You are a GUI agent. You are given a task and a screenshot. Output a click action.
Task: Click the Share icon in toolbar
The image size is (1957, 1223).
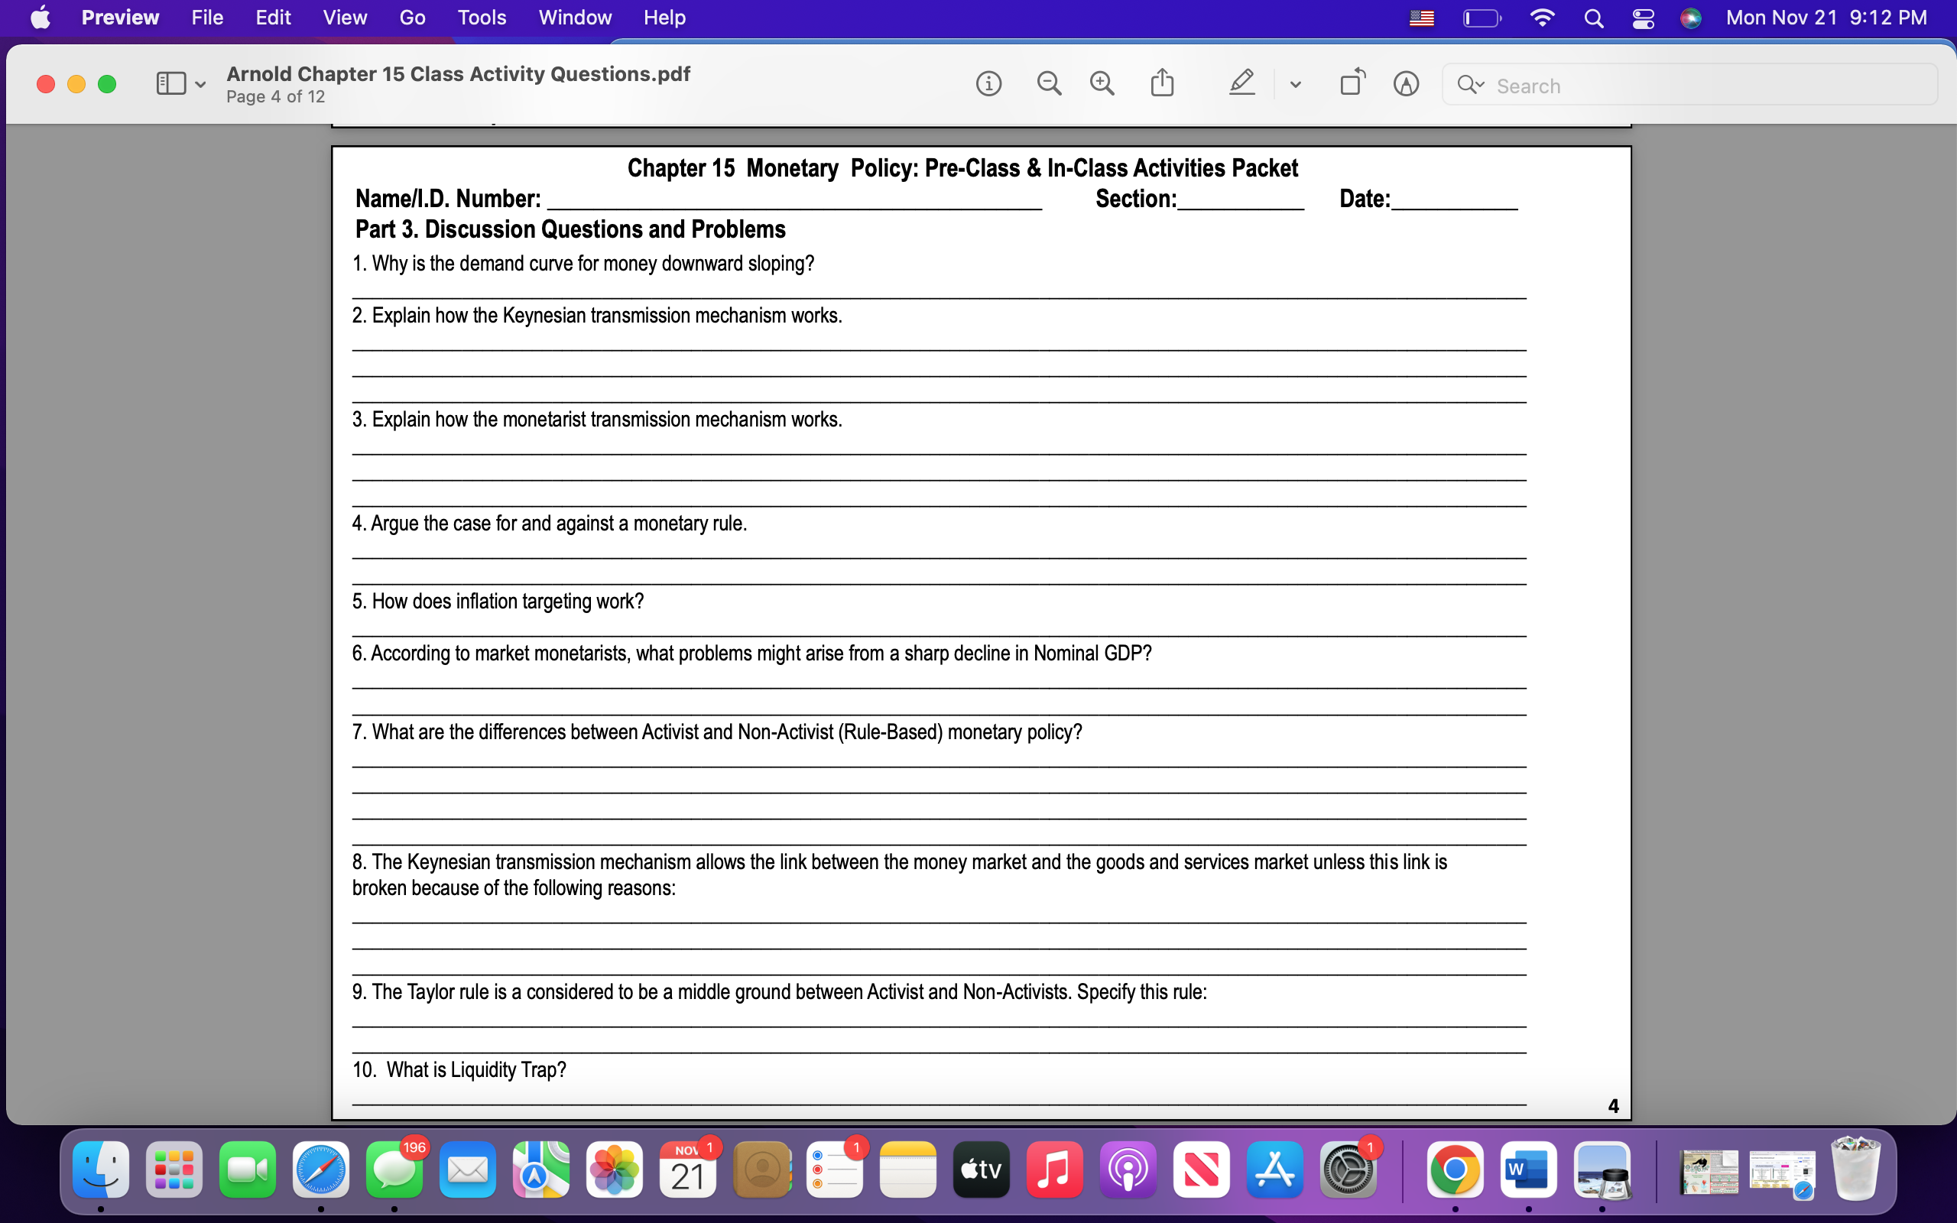tap(1162, 83)
